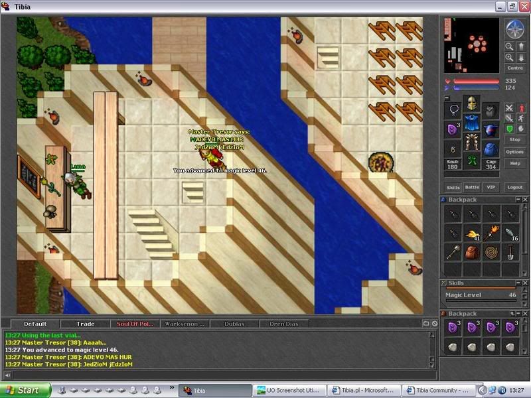Open the Battle list button
Image resolution: width=531 pixels, height=398 pixels.
click(x=472, y=187)
